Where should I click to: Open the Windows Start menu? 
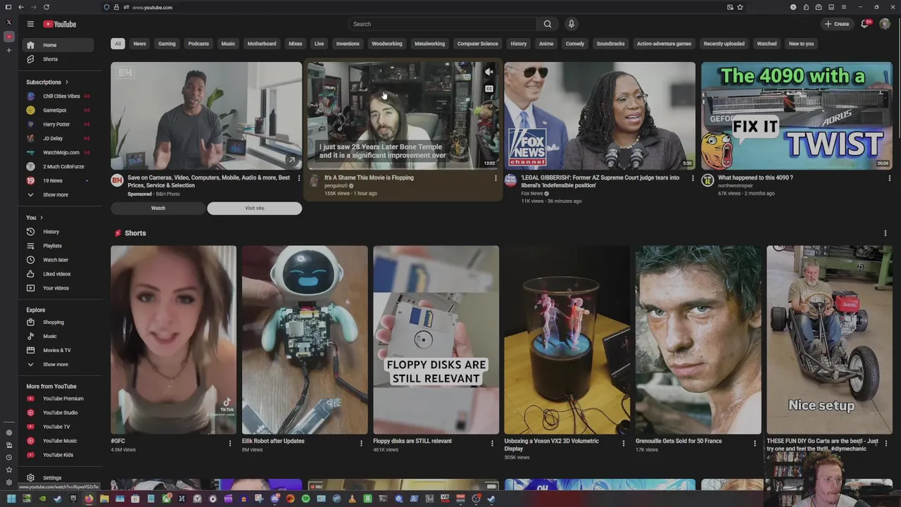point(11,499)
